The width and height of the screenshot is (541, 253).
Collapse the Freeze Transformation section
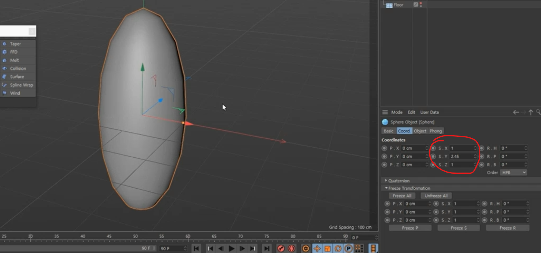click(x=386, y=188)
